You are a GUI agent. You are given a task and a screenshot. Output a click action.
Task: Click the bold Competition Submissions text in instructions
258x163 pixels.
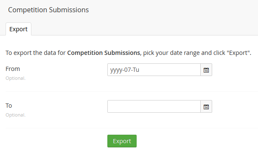click(104, 53)
